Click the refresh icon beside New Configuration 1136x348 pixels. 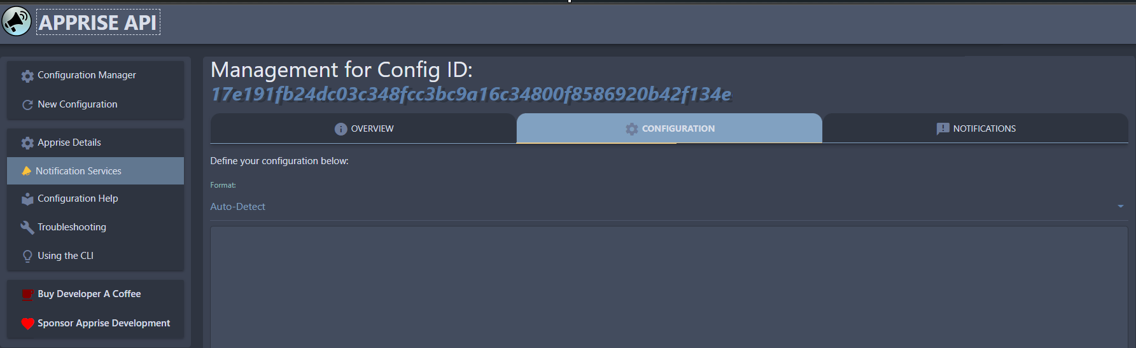(x=27, y=105)
